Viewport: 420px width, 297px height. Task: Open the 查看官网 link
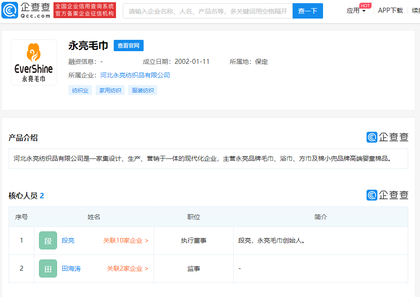pyautogui.click(x=128, y=45)
